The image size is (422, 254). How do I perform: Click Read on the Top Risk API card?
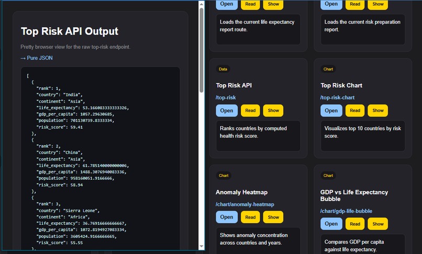(250, 110)
